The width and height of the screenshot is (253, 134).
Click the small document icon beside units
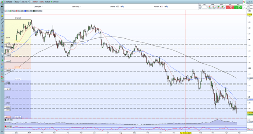click(x=31, y=2)
